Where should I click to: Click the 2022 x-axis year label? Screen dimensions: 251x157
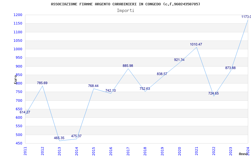coord(214,151)
